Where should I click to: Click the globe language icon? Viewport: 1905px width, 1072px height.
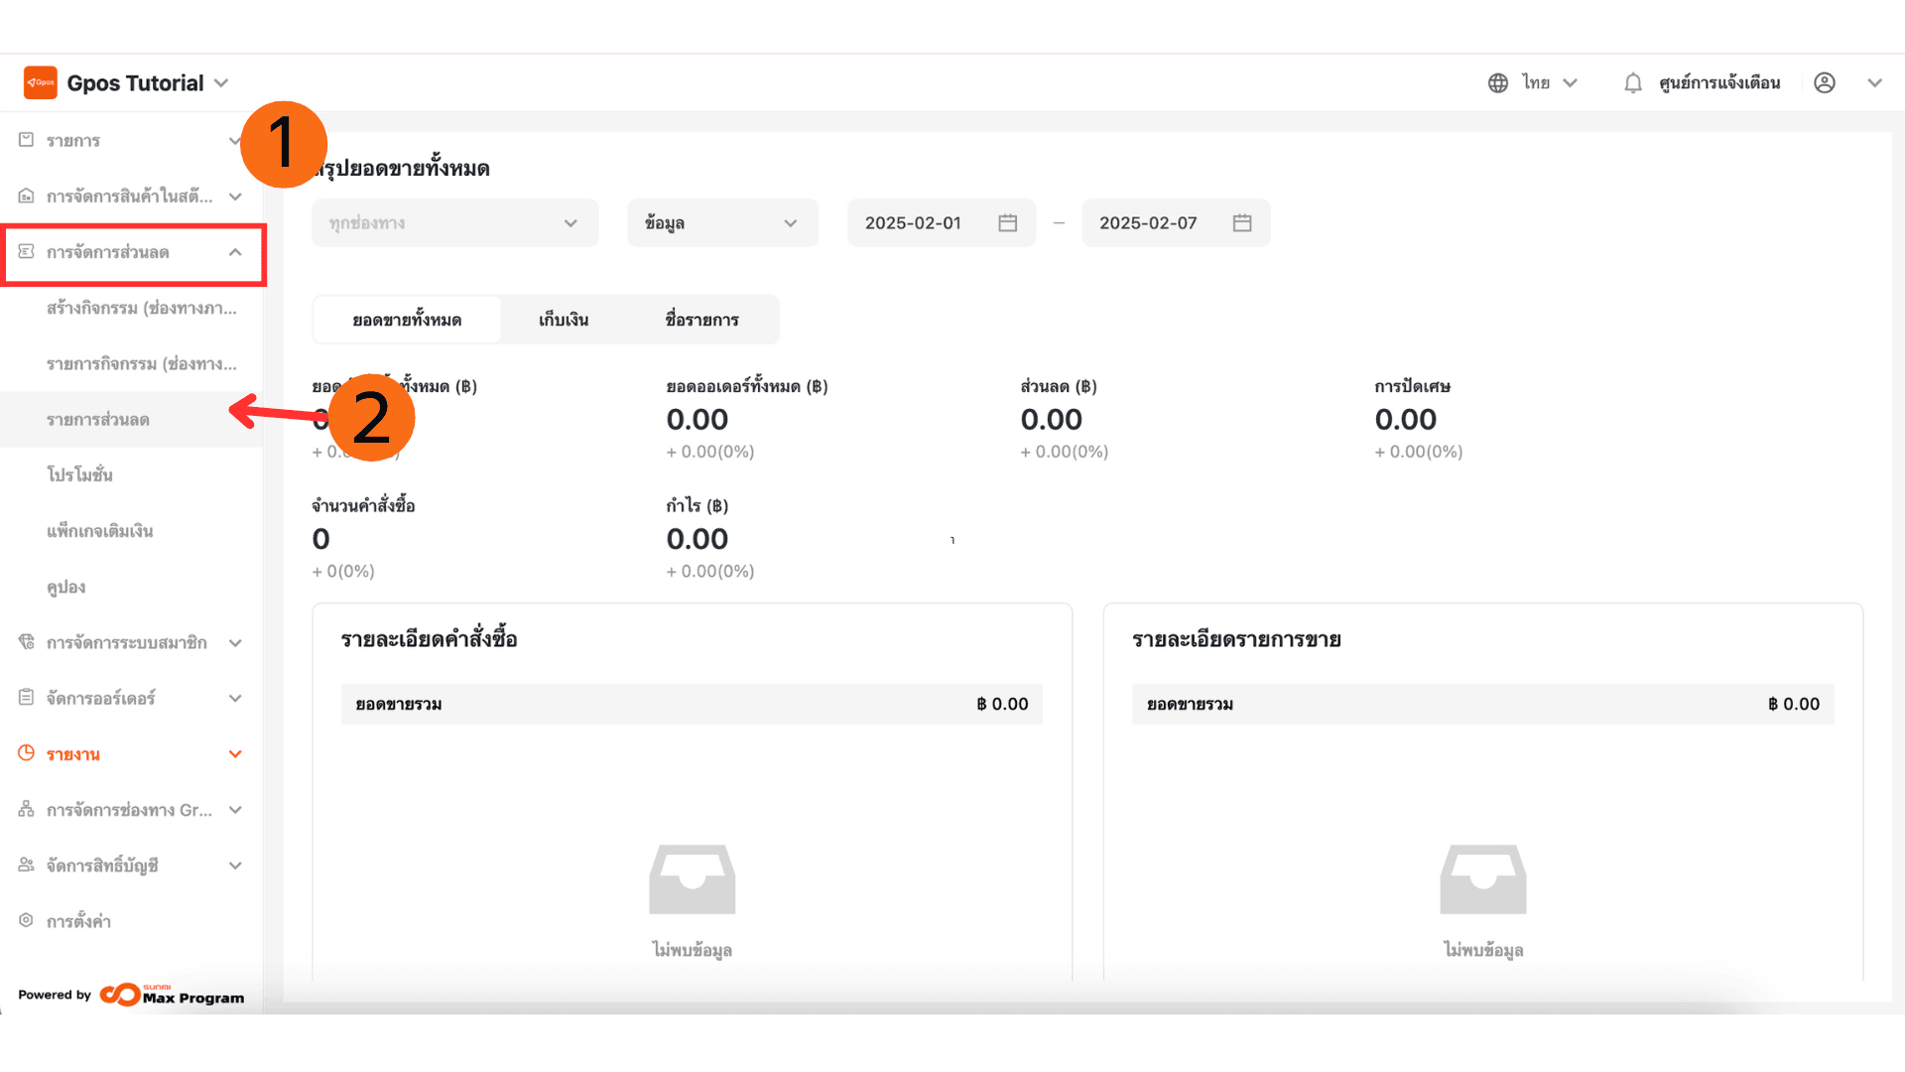click(1497, 83)
